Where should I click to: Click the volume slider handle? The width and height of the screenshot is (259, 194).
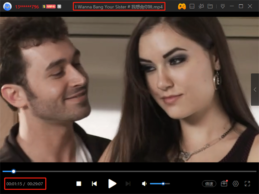click(163, 184)
